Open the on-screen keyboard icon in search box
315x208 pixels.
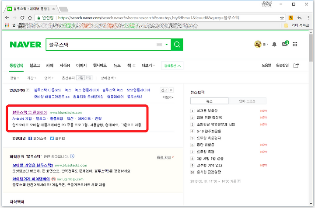tap(159, 45)
